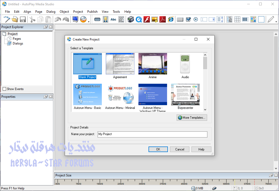279x191 pixels.
Task: Click the More Templates button
Action: pyautogui.click(x=192, y=118)
